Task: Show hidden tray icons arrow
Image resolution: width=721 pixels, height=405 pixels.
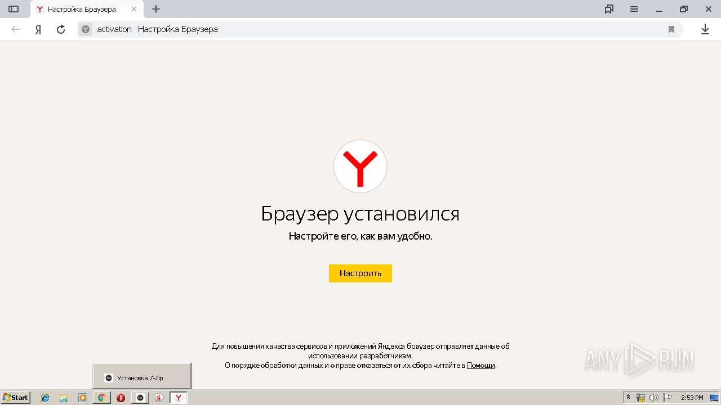Action: [629, 398]
